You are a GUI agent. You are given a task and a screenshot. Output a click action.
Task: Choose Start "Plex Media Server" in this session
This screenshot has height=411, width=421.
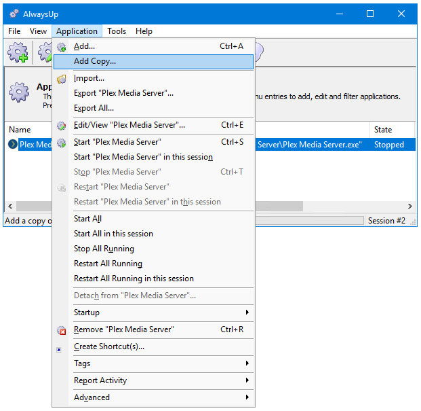coord(154,157)
